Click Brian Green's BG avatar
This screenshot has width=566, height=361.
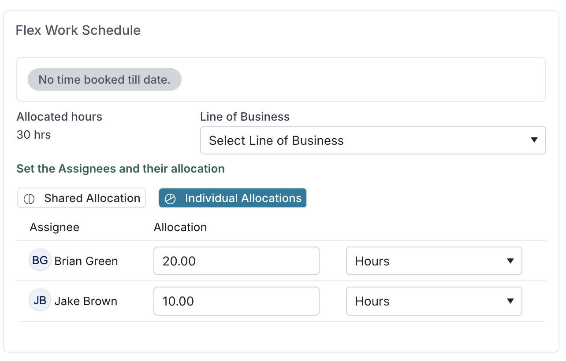point(40,260)
